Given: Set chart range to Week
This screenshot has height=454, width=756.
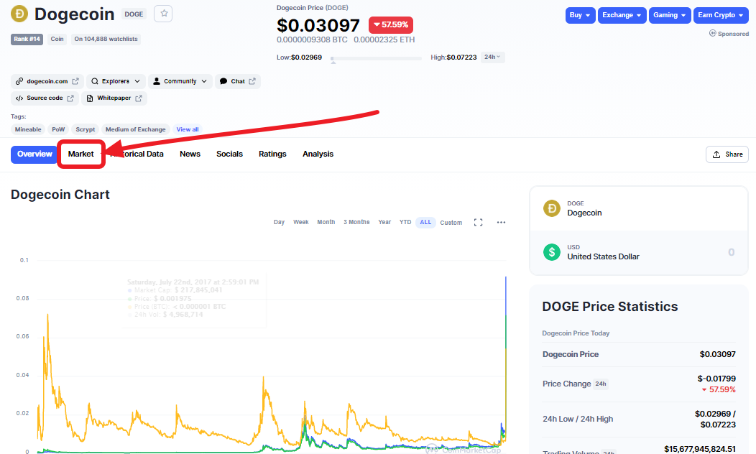Looking at the screenshot, I should (301, 222).
